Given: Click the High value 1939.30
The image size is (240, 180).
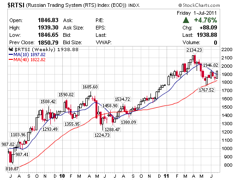Looking at the screenshot, I should [48, 28].
